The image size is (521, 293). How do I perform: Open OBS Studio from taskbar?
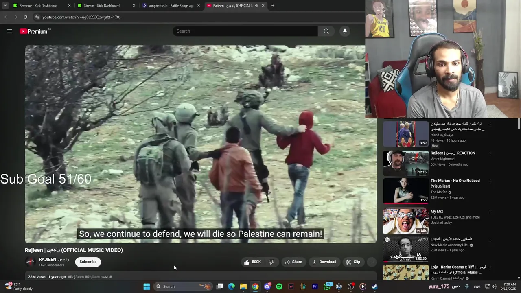coord(351,286)
